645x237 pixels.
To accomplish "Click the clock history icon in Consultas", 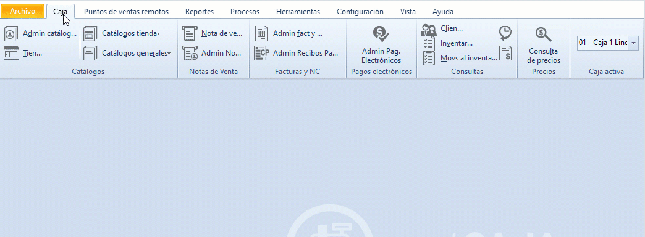I will 505,33.
